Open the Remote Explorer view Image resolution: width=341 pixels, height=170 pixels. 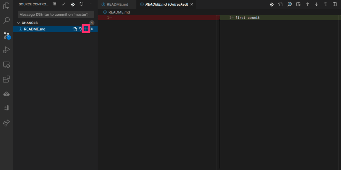tap(7, 65)
